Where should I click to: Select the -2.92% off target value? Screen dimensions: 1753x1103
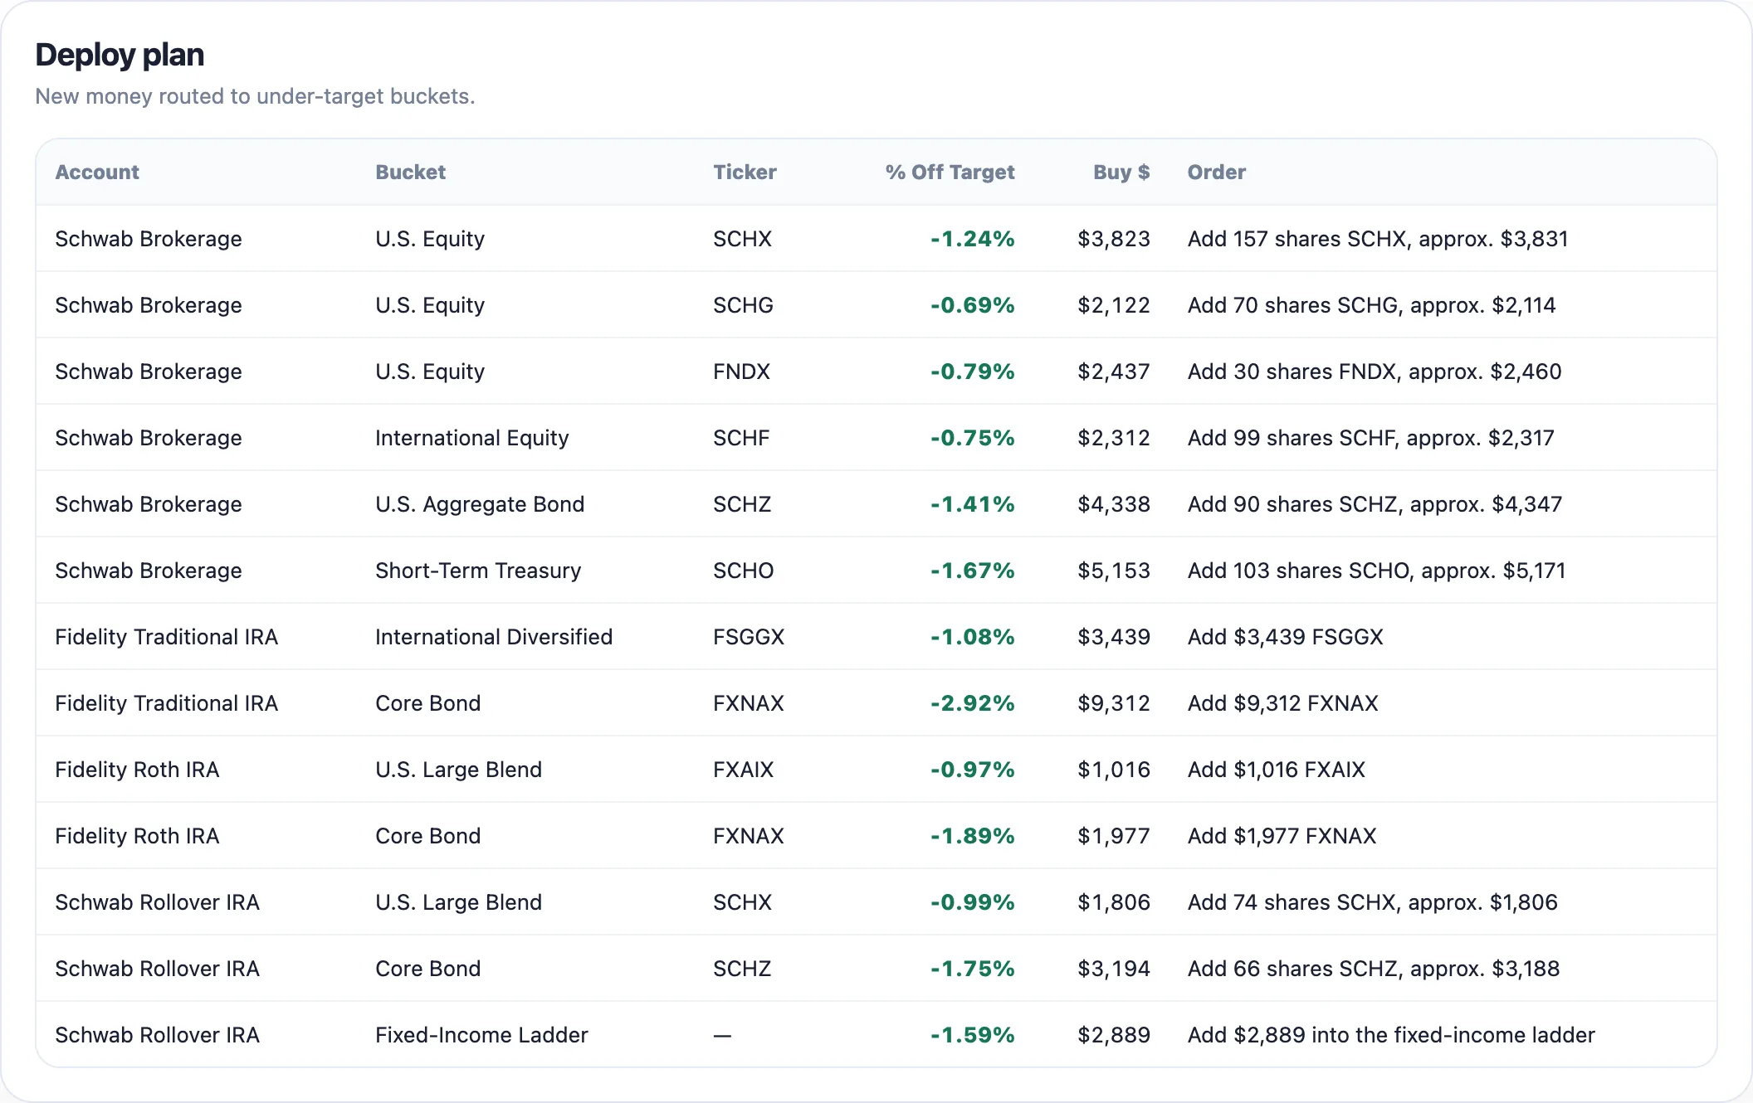pos(972,703)
